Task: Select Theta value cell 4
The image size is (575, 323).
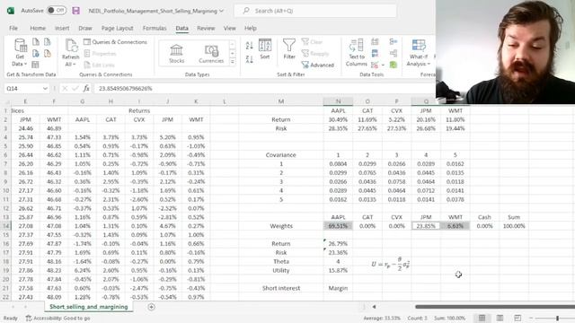Action: 338,261
